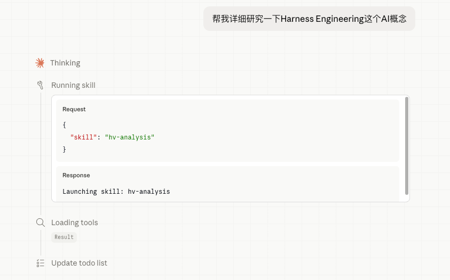Screen dimensions: 450x280
Task: Click the checklist icon beside Update todo list
Action: [x=40, y=263]
